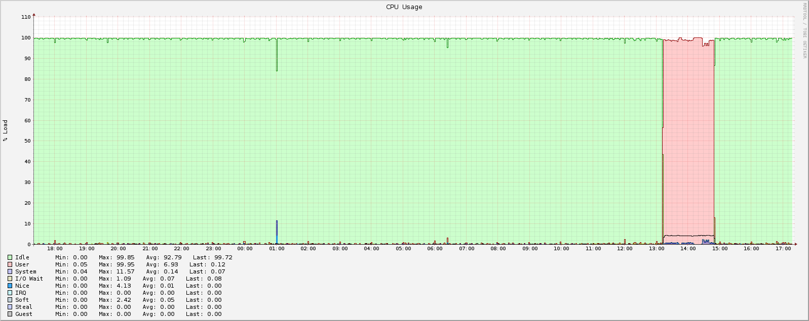The width and height of the screenshot is (809, 321).
Task: Click the 100 value on Y axis
Action: pyautogui.click(x=26, y=38)
